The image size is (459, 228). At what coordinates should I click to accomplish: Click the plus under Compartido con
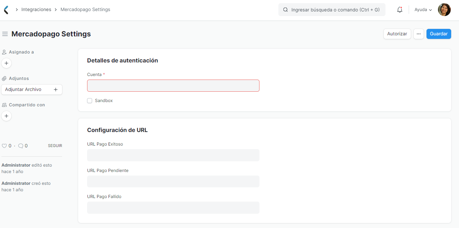pos(6,116)
